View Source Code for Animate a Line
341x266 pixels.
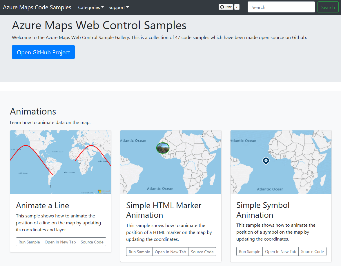coord(92,242)
